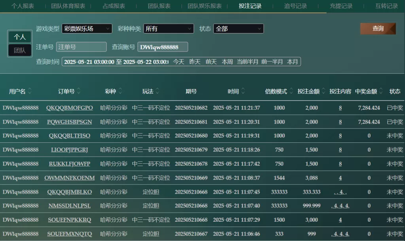
Task: Choose the 本月 date shortcut
Action: [x=292, y=62]
